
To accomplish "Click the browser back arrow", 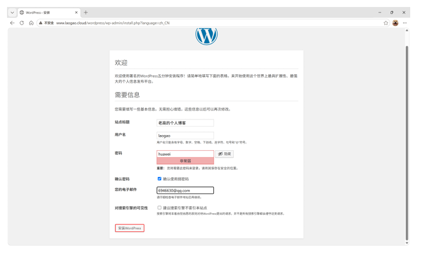I will point(12,23).
